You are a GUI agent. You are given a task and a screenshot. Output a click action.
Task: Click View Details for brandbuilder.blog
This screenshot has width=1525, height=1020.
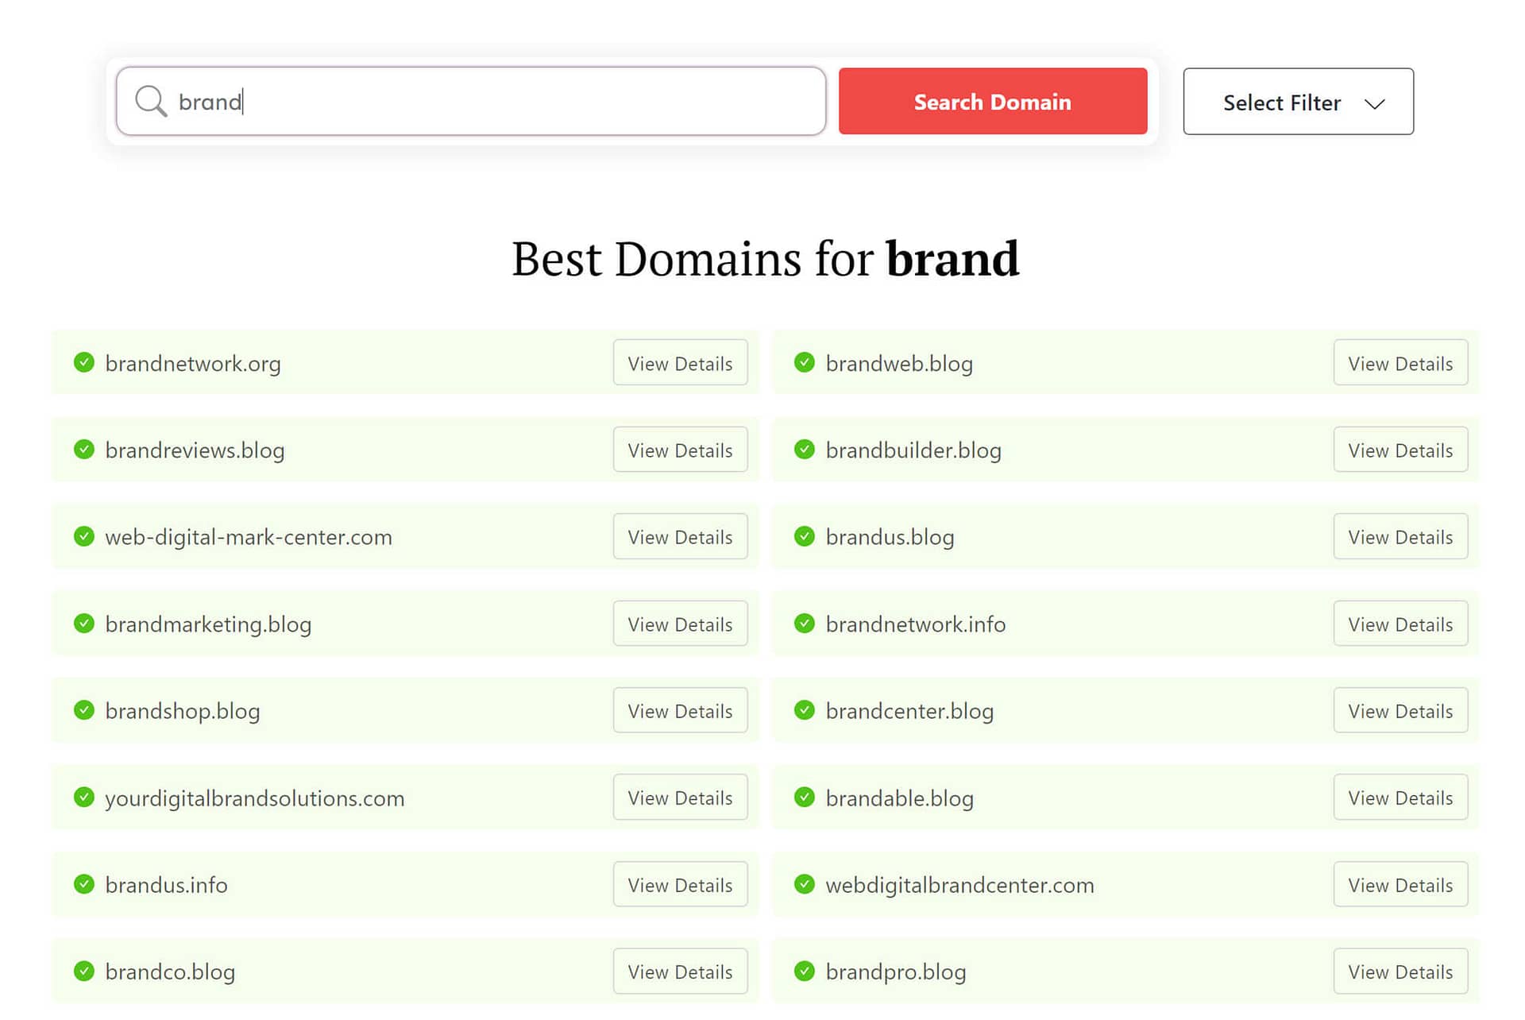1400,449
